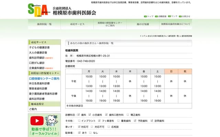Click the 午後 row label

tap(74, 96)
